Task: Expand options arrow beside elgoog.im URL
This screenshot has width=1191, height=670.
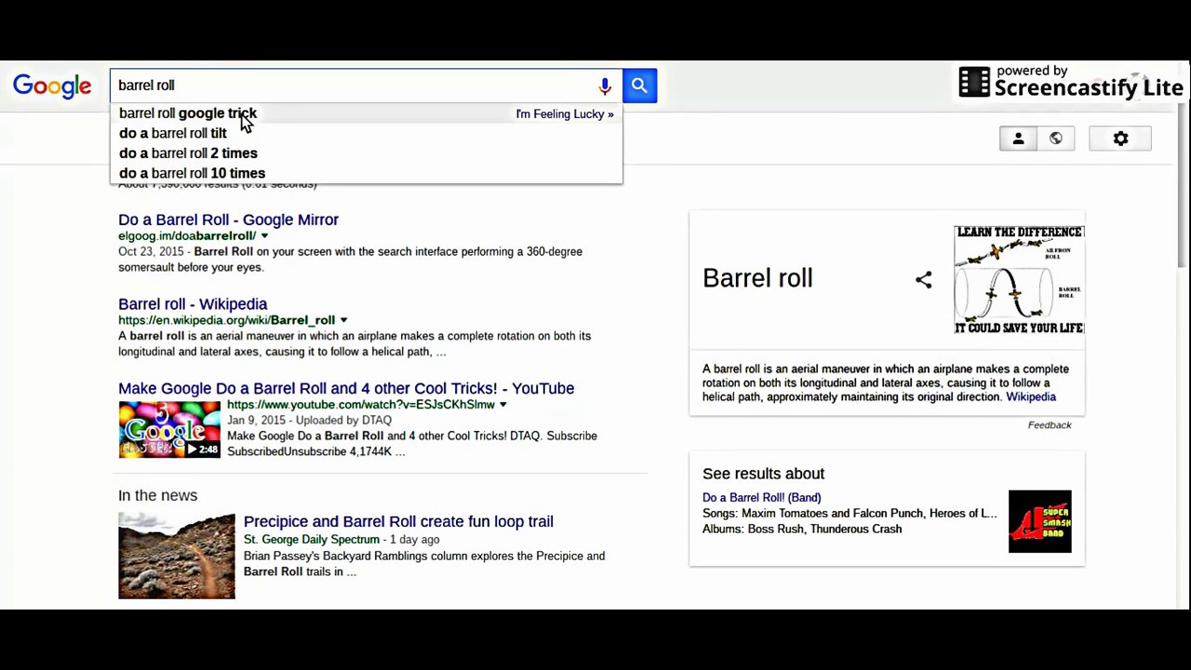Action: (264, 236)
